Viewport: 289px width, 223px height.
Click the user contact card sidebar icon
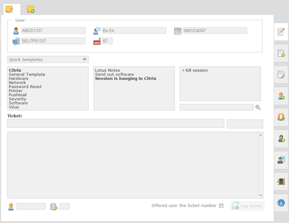point(281,160)
